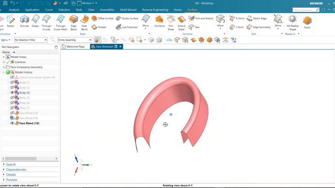Open the Law Extension tool

point(127,27)
